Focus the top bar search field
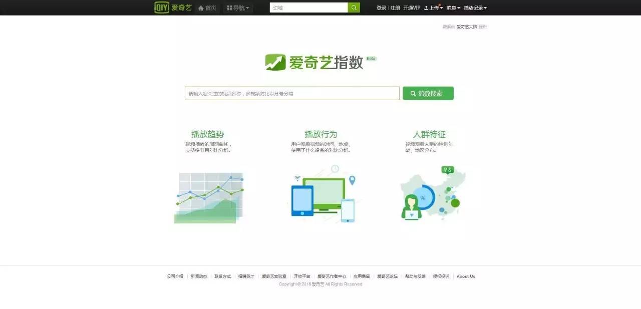The image size is (641, 309). click(x=308, y=8)
